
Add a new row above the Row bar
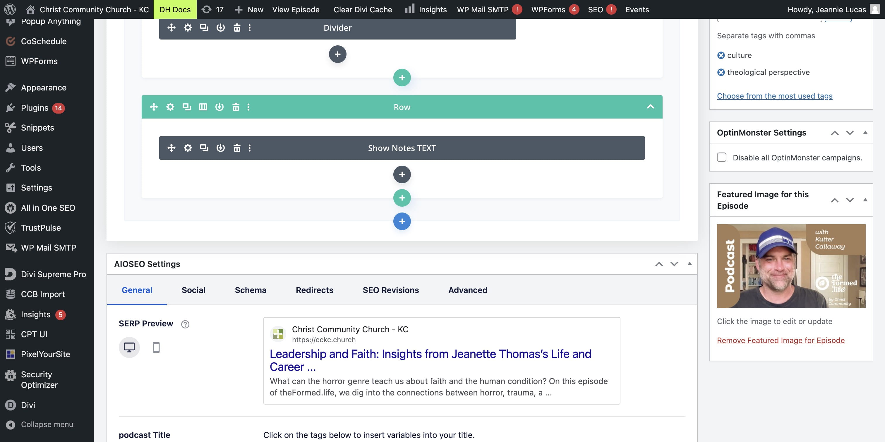click(402, 78)
